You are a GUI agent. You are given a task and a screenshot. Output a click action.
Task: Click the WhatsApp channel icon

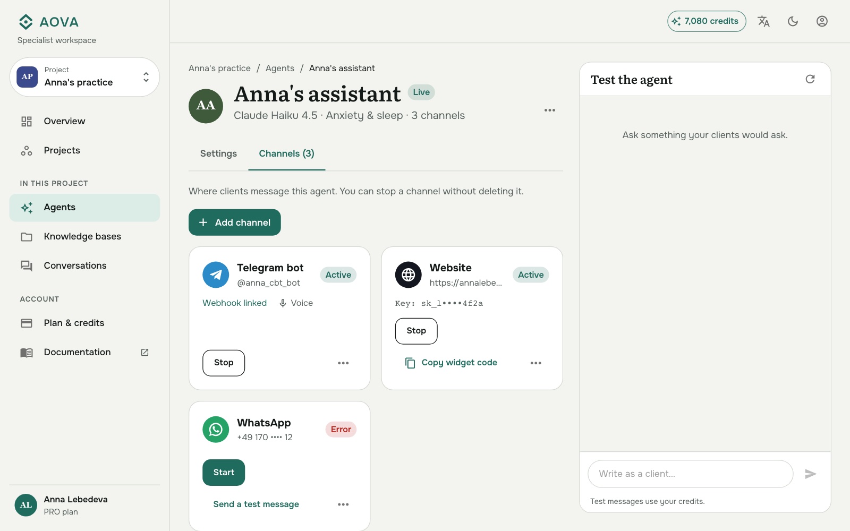[x=216, y=430]
